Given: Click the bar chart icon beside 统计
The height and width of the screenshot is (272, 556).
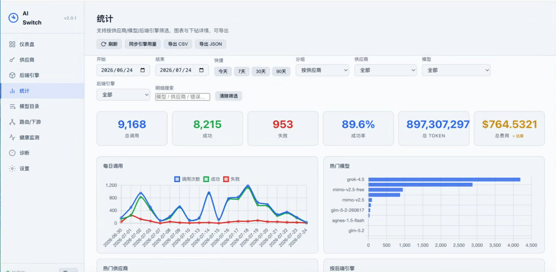Looking at the screenshot, I should coord(12,91).
